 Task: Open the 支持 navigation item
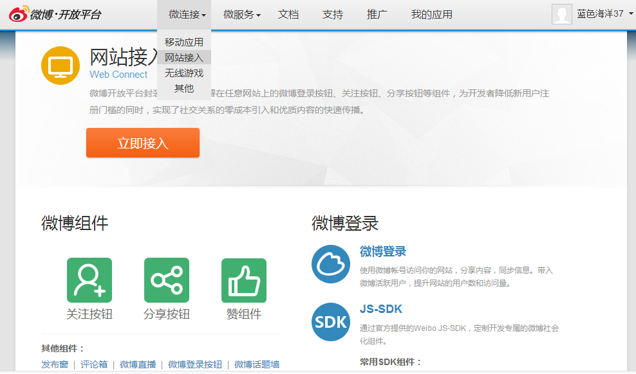[x=333, y=15]
